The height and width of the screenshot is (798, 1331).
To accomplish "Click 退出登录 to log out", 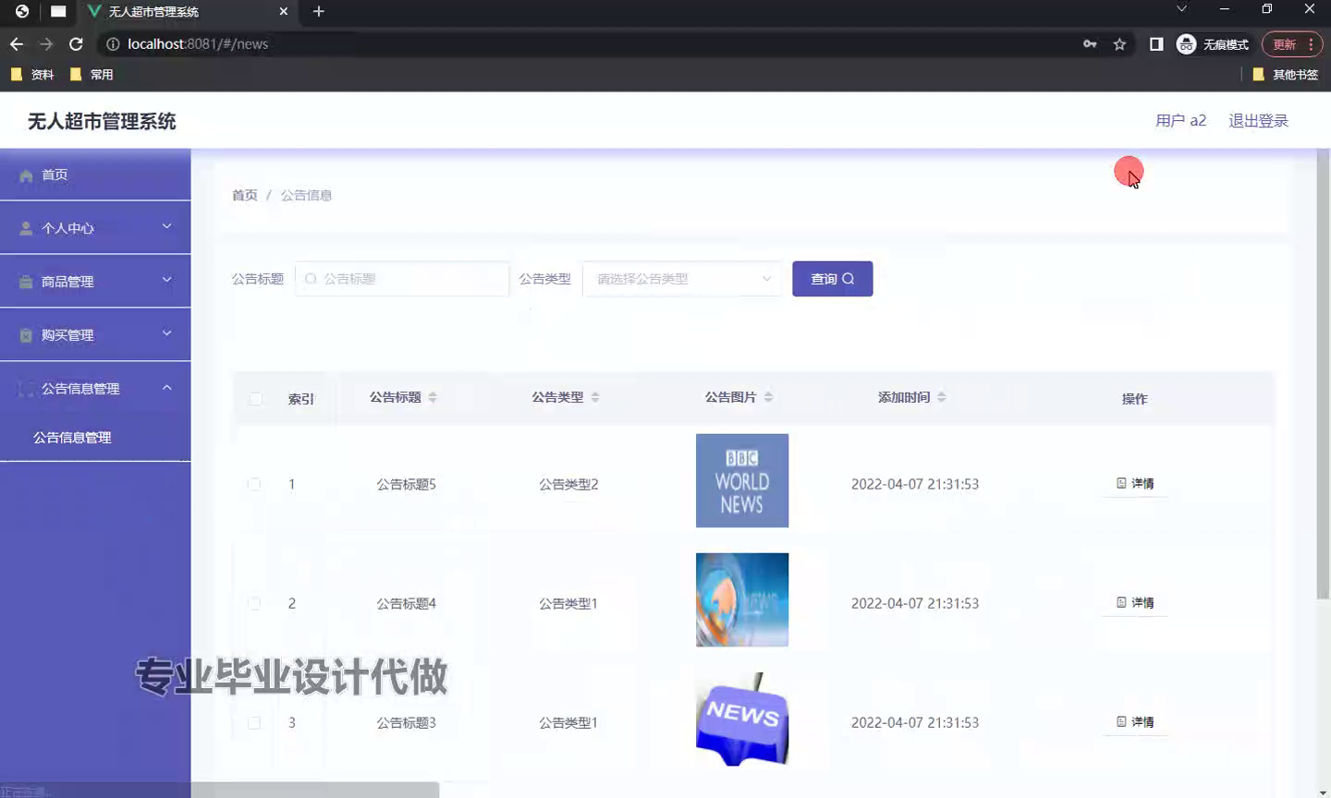I will point(1258,121).
